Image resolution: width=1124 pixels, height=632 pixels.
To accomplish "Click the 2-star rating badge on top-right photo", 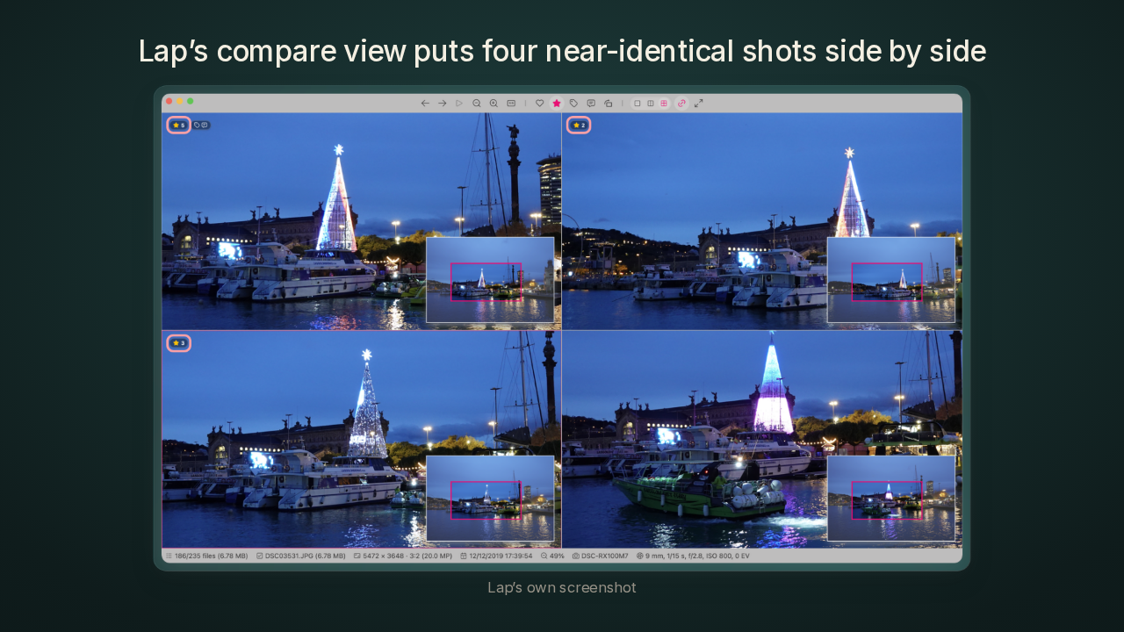I will [x=579, y=125].
